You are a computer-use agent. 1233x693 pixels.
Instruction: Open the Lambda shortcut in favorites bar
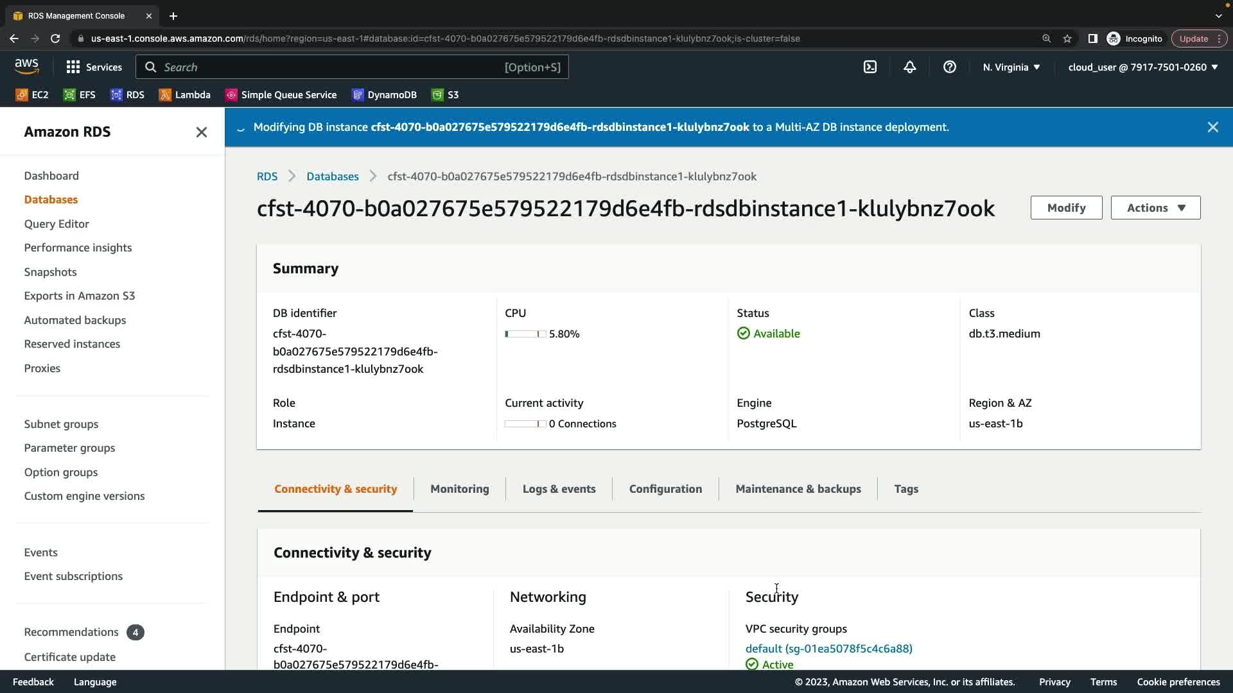click(185, 95)
